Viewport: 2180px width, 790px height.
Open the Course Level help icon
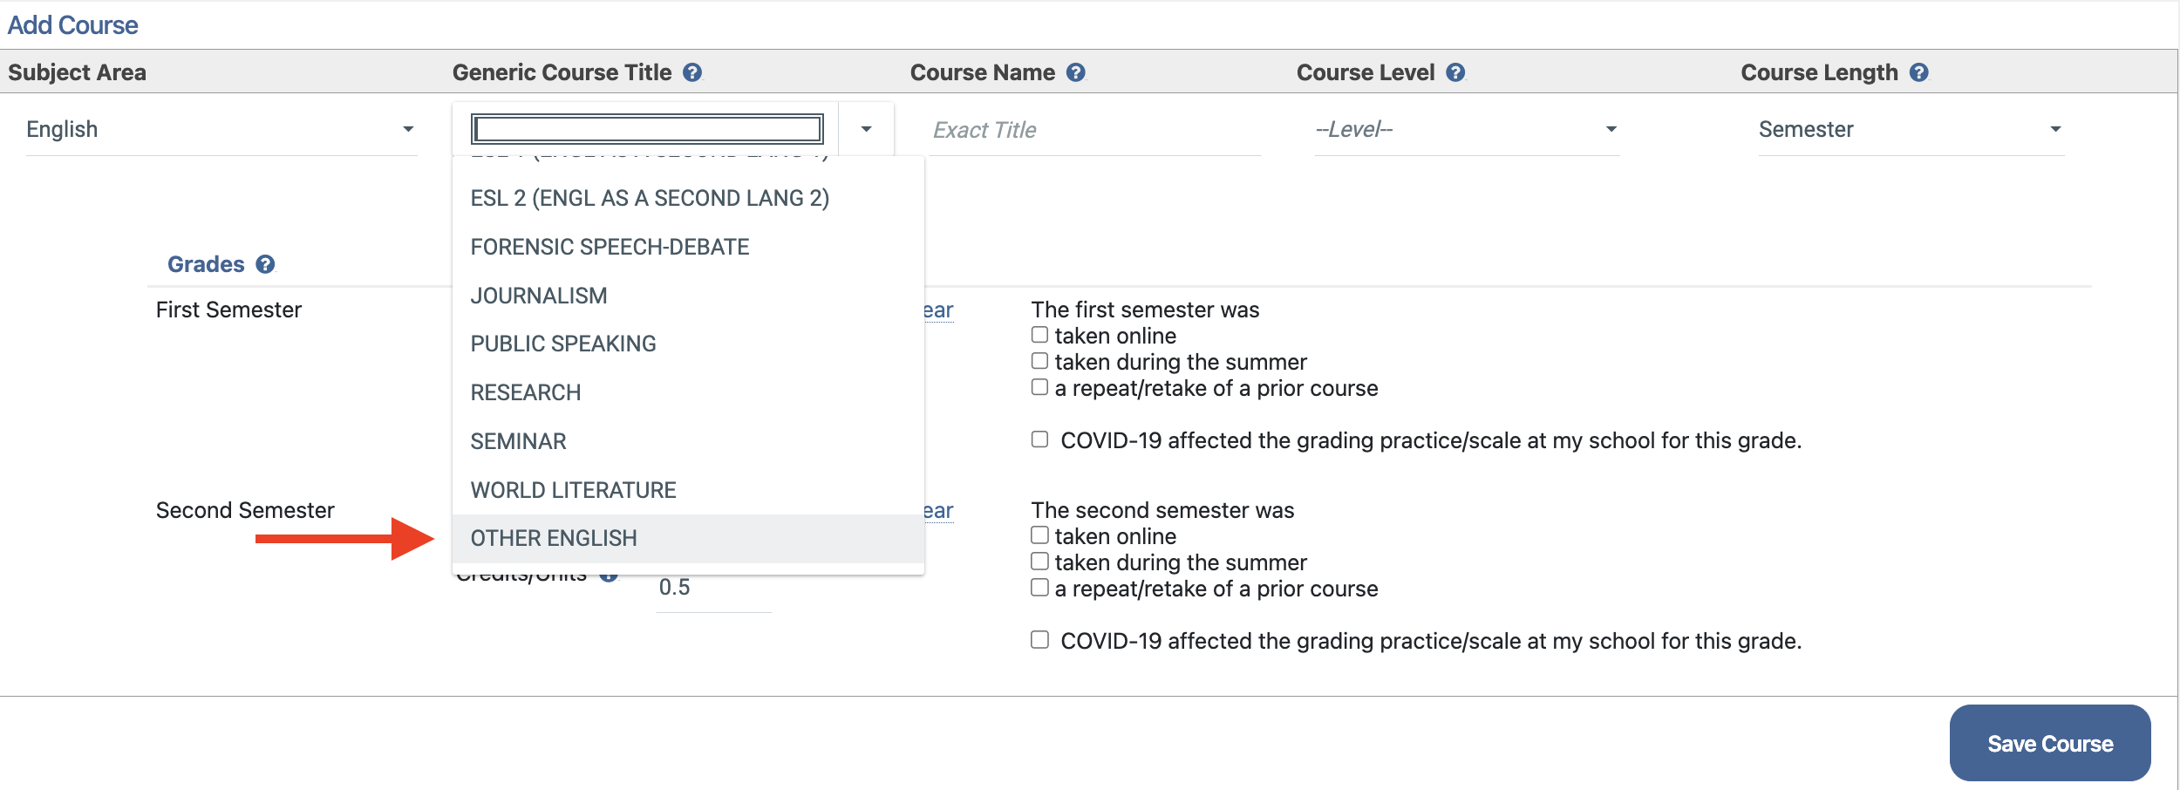[x=1454, y=73]
